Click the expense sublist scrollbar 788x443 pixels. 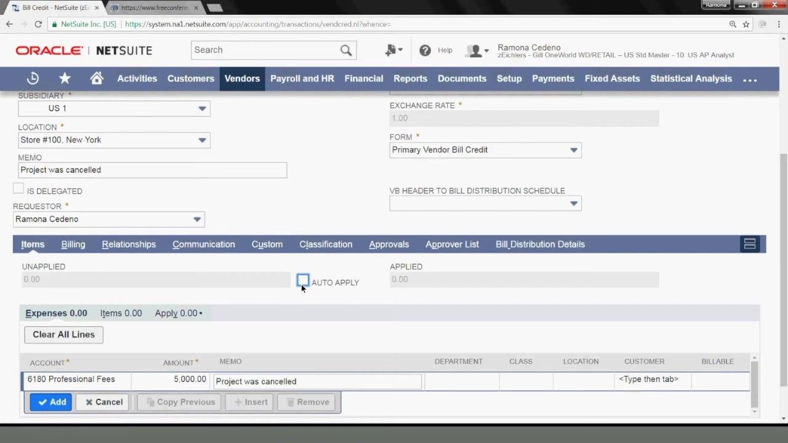pos(754,385)
